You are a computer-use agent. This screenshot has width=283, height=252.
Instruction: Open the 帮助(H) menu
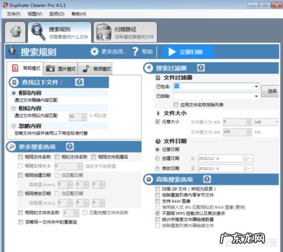coord(79,14)
